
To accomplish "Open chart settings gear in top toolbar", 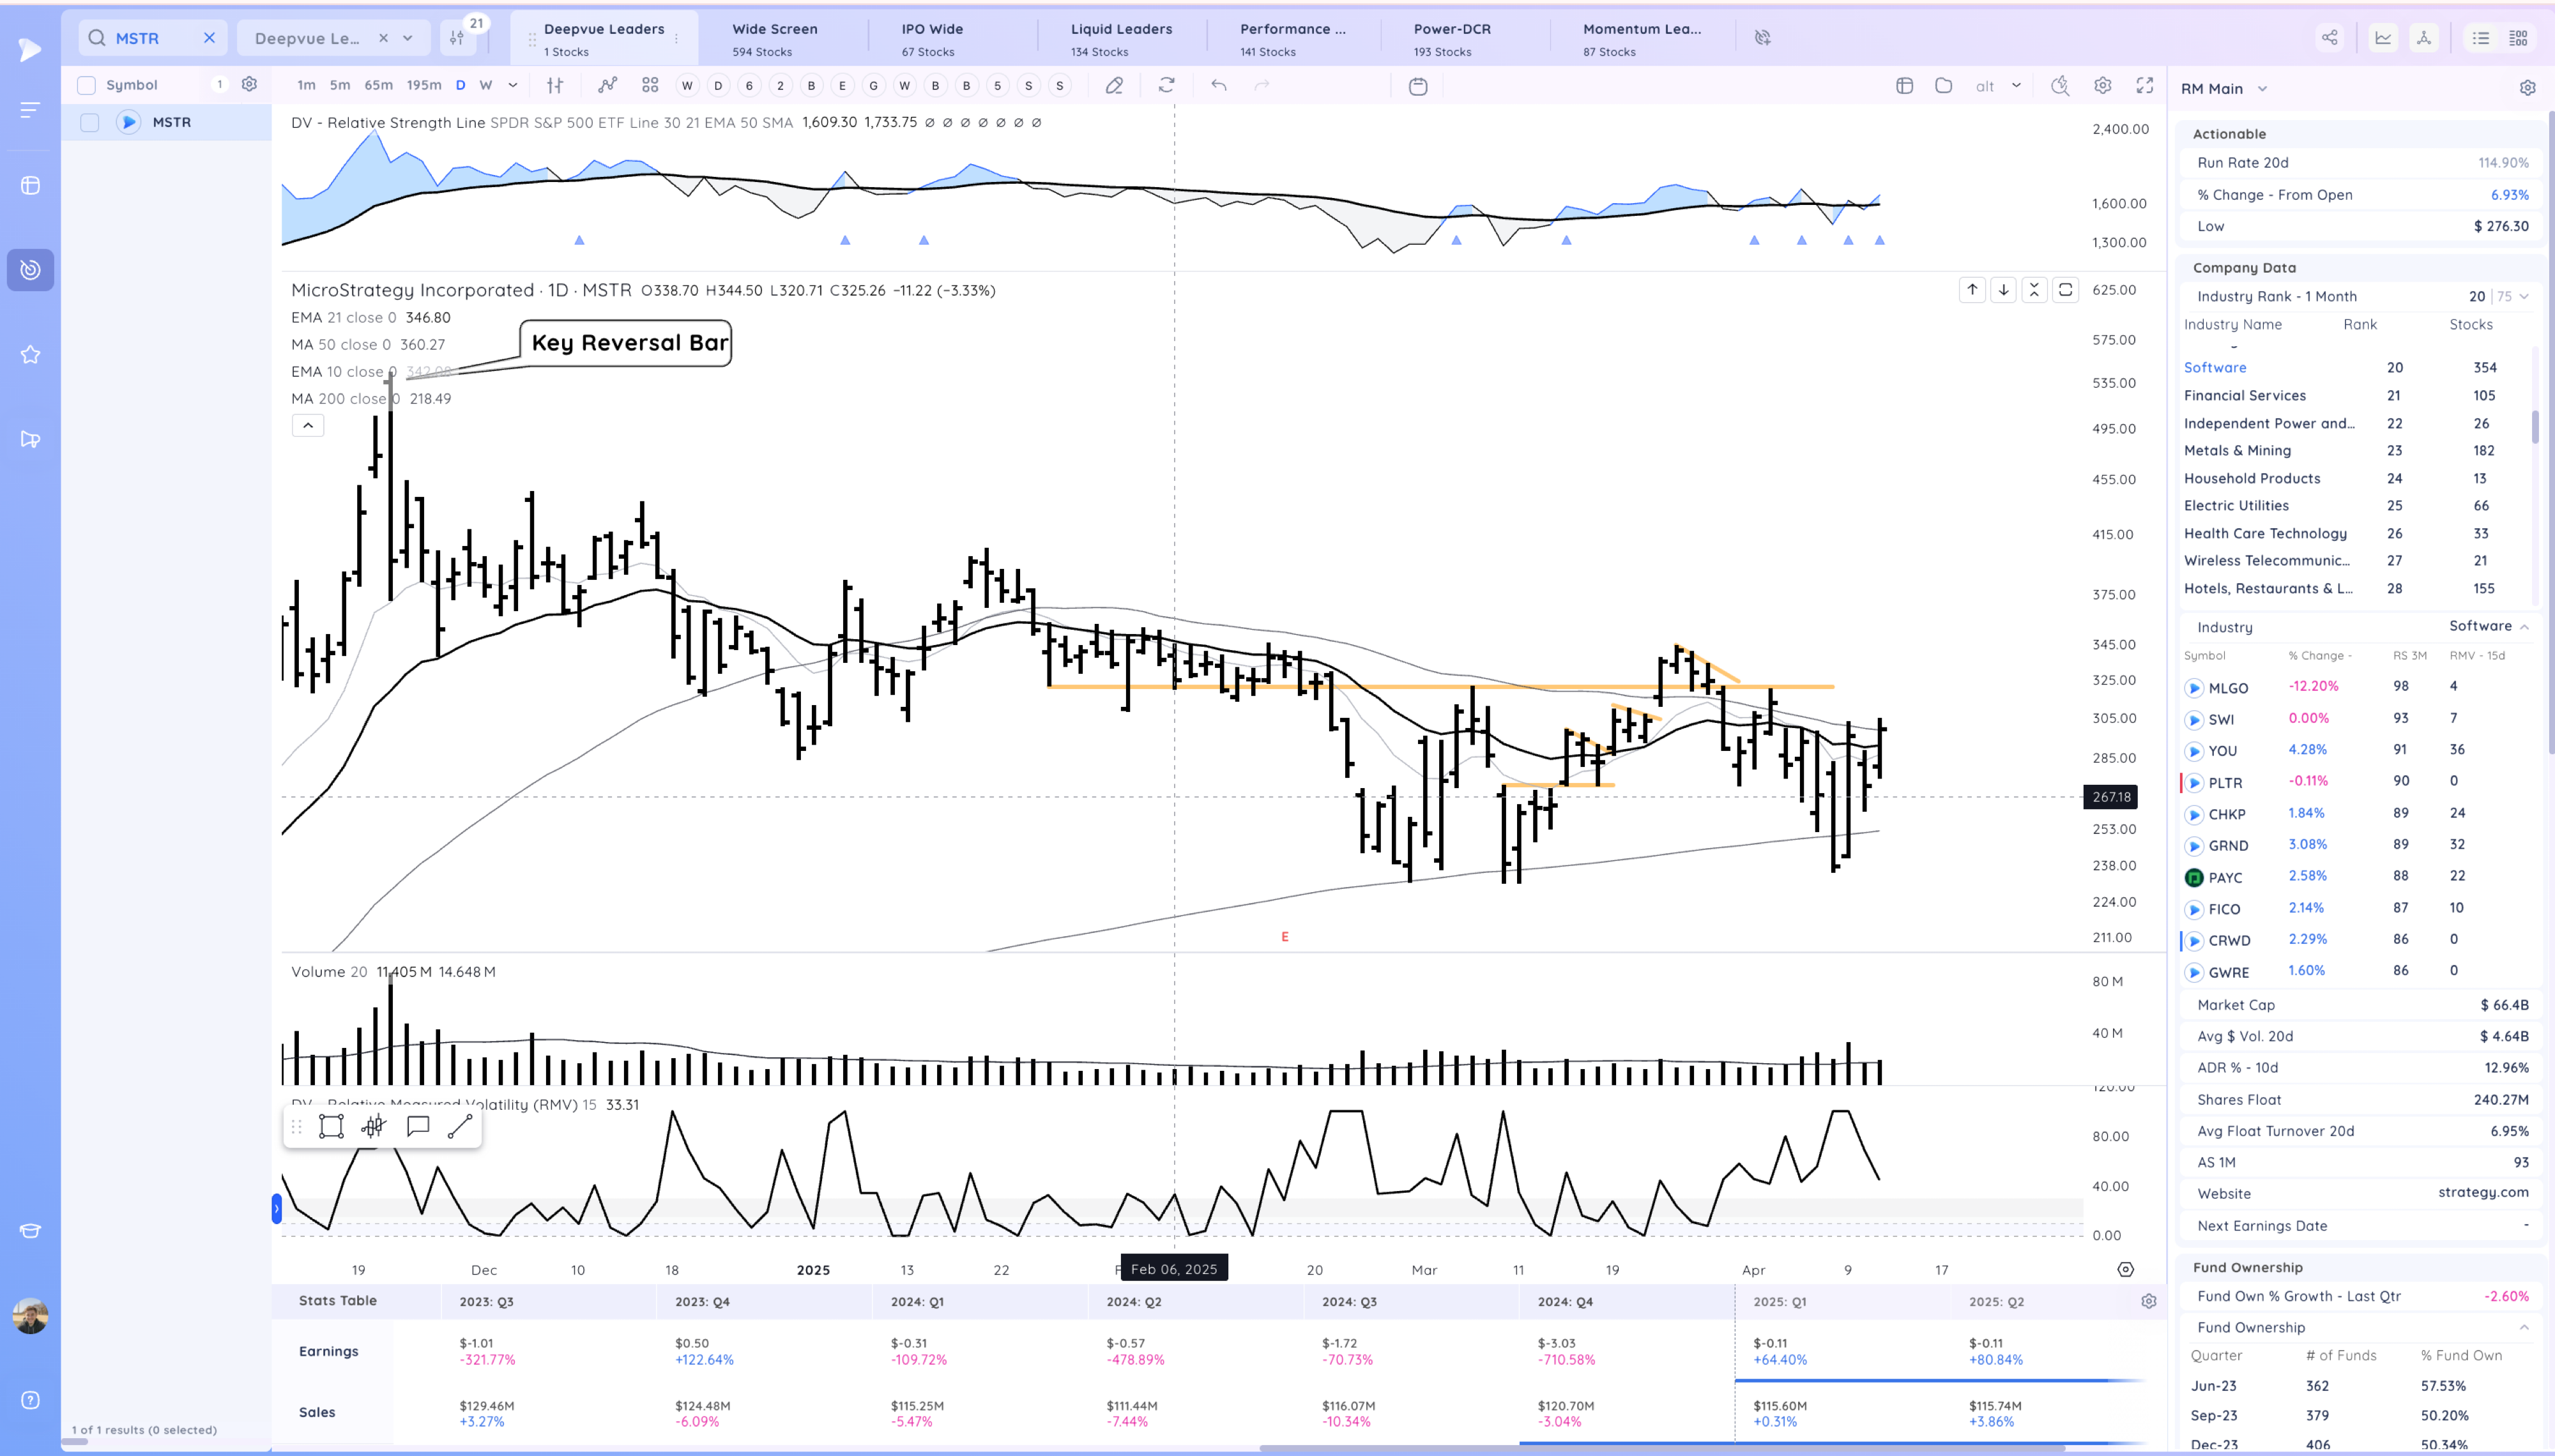I will [x=2102, y=86].
